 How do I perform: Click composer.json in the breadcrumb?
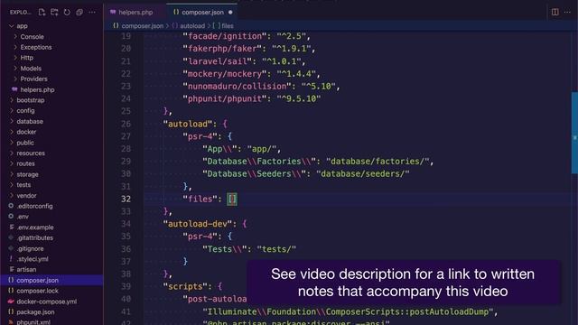143,26
